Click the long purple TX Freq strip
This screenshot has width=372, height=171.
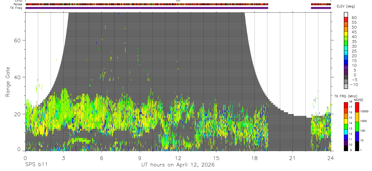pos(147,8)
